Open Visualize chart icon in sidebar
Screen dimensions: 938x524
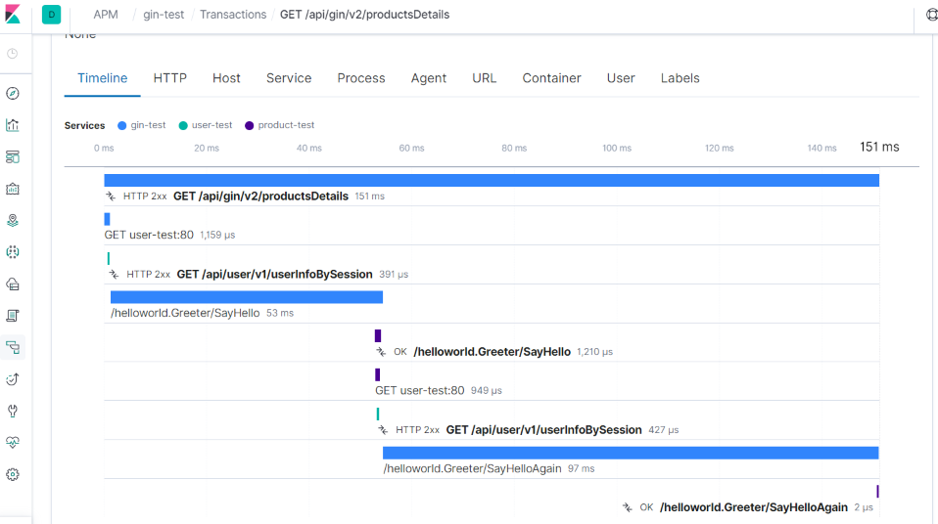[13, 125]
